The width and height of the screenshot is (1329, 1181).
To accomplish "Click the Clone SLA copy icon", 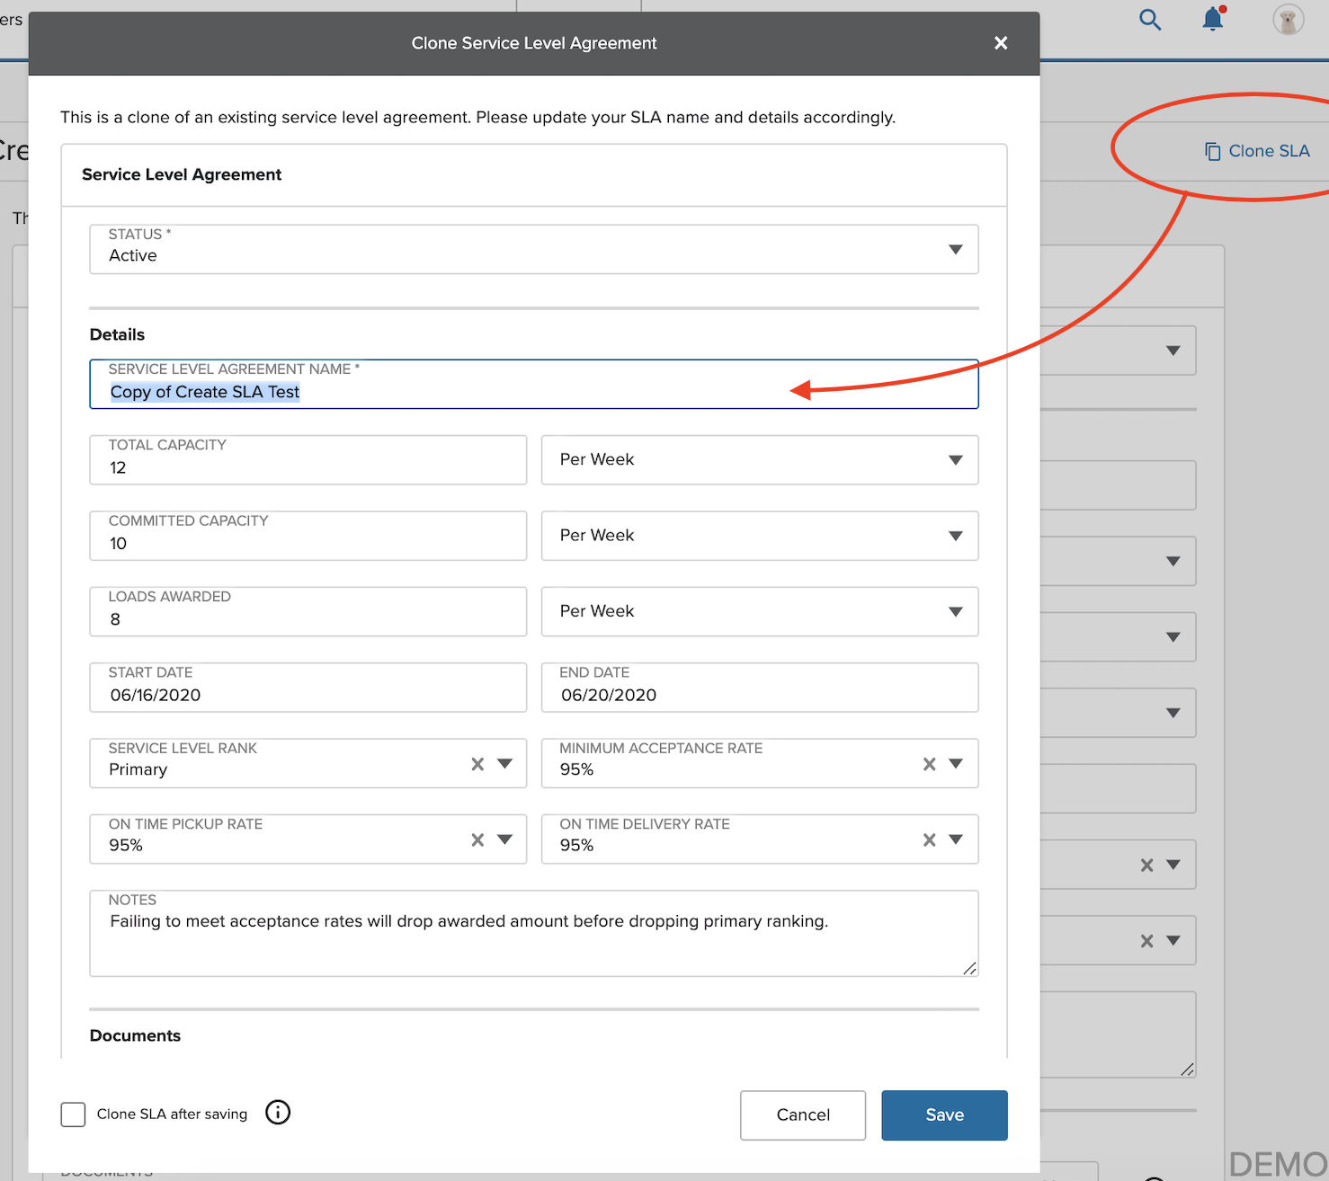I will (x=1213, y=151).
